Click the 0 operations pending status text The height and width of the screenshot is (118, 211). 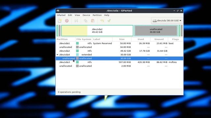point(69,92)
